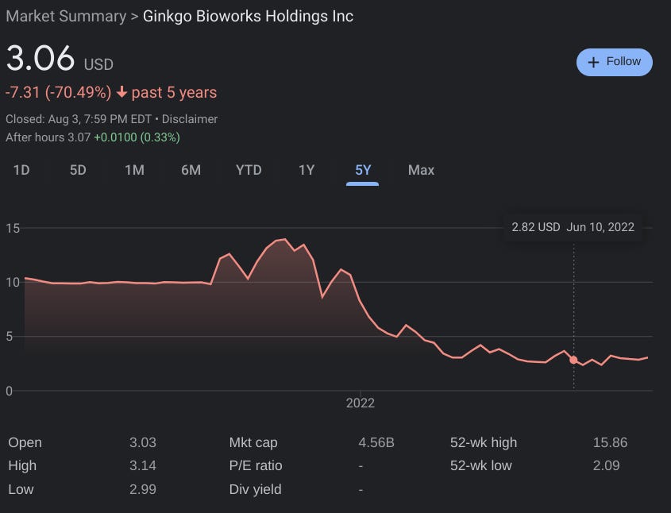Click the P/E ratio label
The height and width of the screenshot is (513, 671).
pos(256,465)
